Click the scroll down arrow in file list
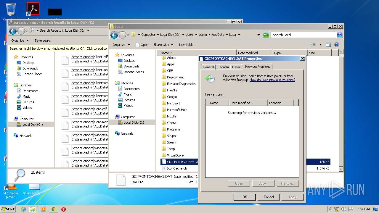Image resolution: width=379 pixels, height=213 pixels. [x=341, y=169]
